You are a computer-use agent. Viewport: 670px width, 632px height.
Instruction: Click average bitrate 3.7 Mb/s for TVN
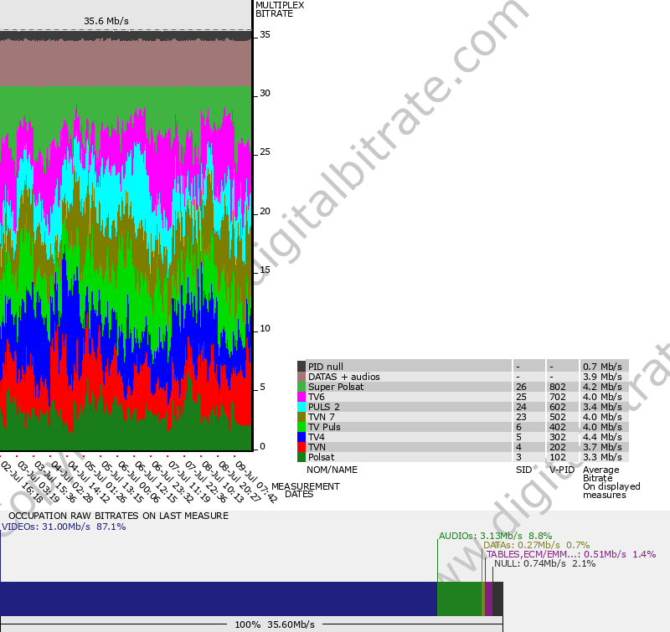pyautogui.click(x=602, y=447)
